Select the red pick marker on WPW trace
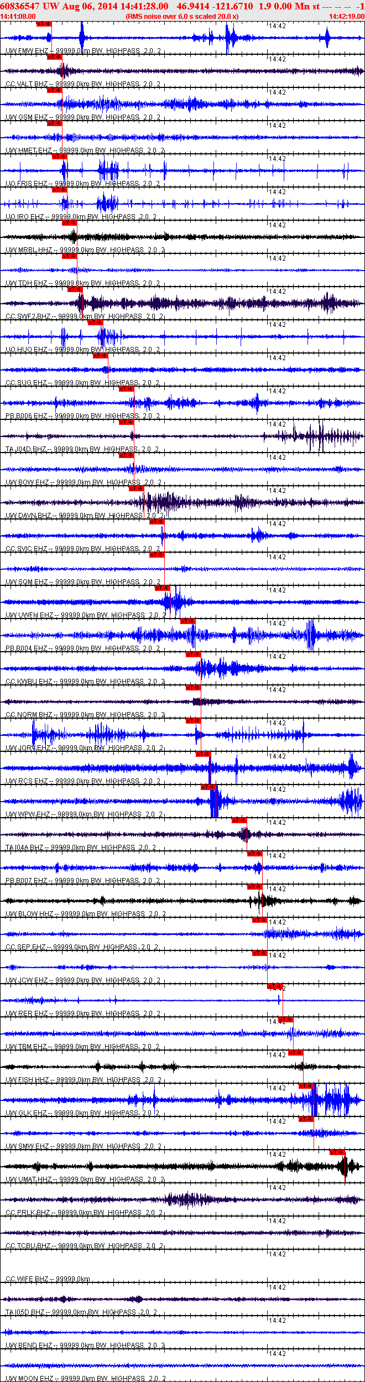This screenshot has height=1382, width=365. 208,787
